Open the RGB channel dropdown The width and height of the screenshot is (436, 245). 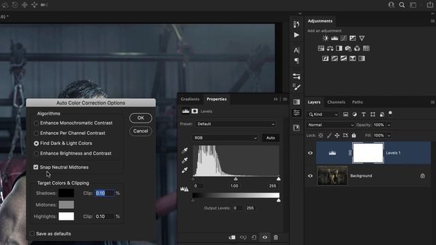click(x=225, y=137)
